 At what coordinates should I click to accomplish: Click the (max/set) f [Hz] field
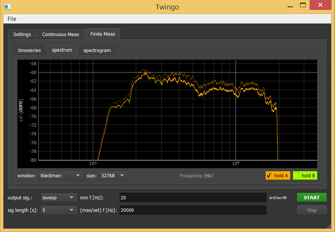click(193, 210)
